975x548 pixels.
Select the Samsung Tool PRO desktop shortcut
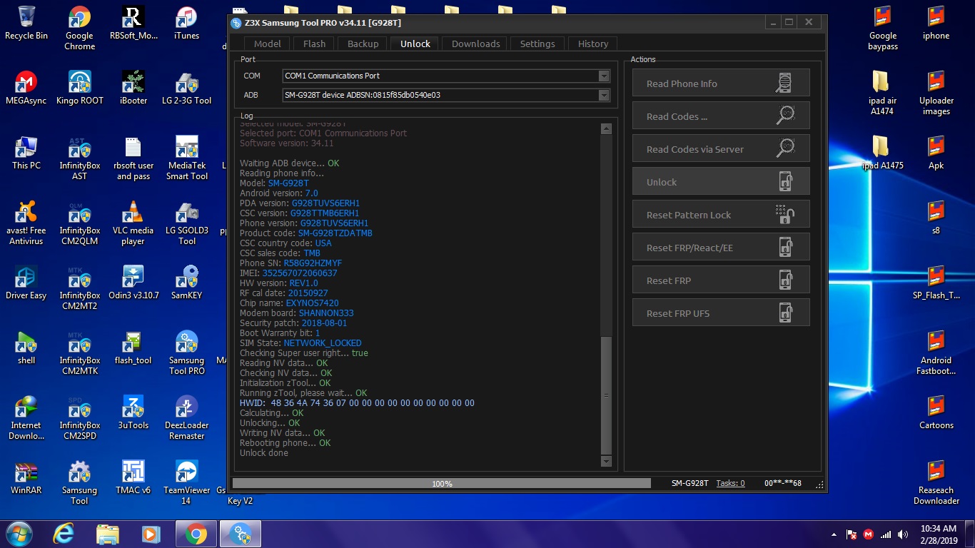coord(186,353)
